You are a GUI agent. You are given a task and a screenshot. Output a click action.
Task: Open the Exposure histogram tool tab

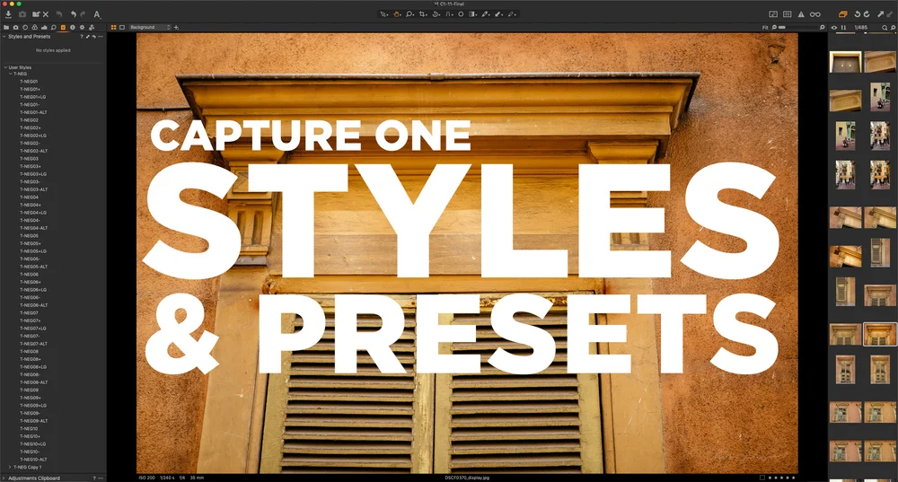coord(44,27)
